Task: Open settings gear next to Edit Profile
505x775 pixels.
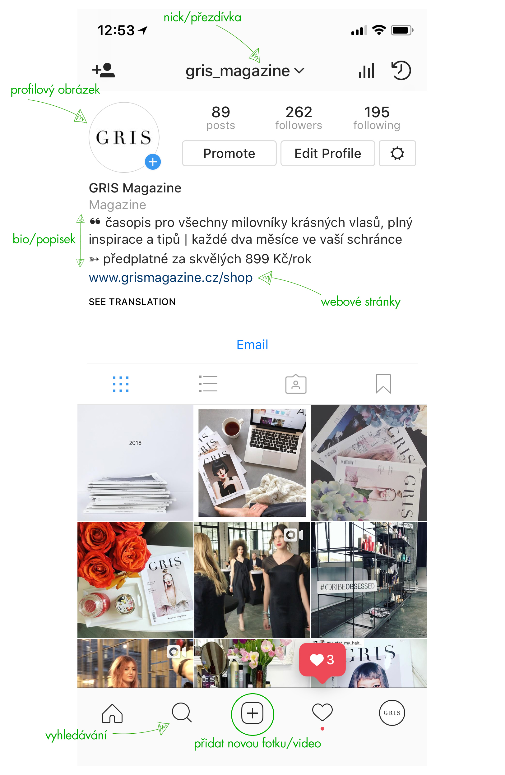Action: (397, 153)
